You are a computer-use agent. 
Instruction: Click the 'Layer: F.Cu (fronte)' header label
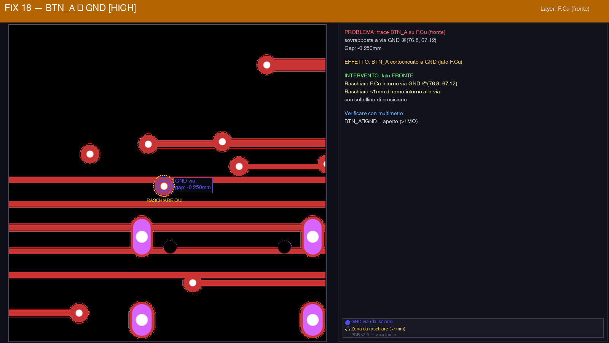click(x=564, y=9)
